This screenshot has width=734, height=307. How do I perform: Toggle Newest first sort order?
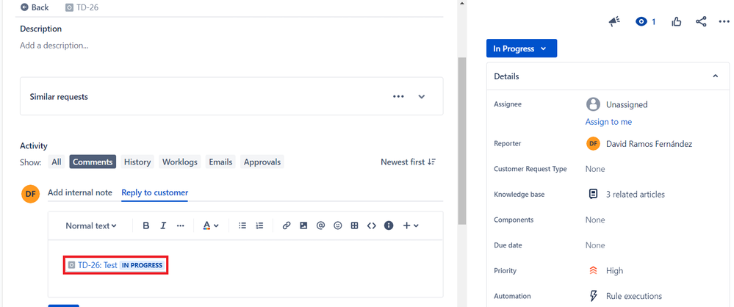[x=408, y=162]
